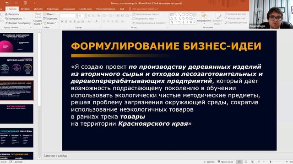Select the triangle shape in the shapes gallery
The width and height of the screenshot is (293, 164).
click(172, 18)
